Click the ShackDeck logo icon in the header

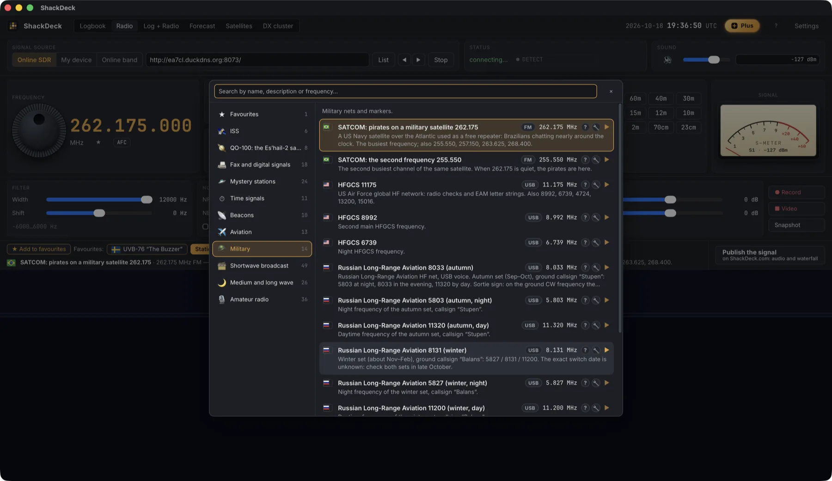pos(13,26)
